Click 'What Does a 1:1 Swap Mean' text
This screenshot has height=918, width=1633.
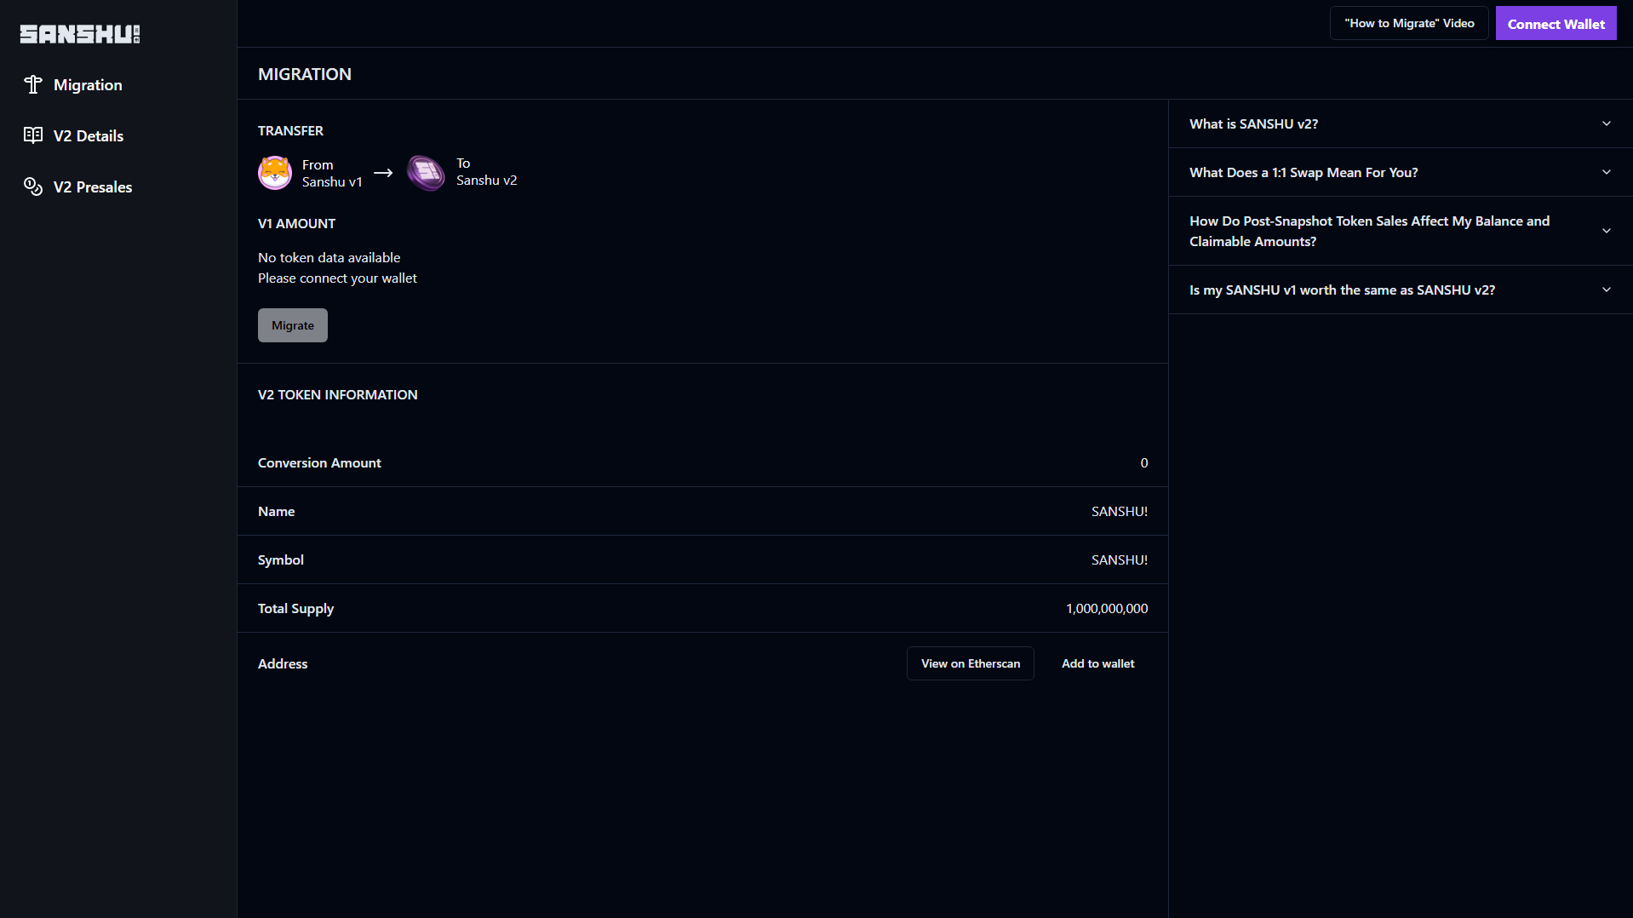pyautogui.click(x=1304, y=172)
